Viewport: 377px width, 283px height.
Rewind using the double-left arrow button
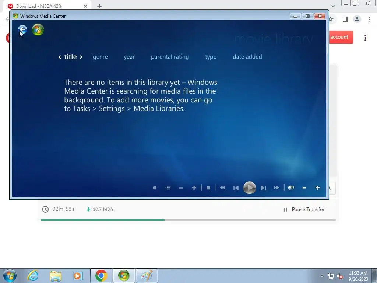point(223,188)
